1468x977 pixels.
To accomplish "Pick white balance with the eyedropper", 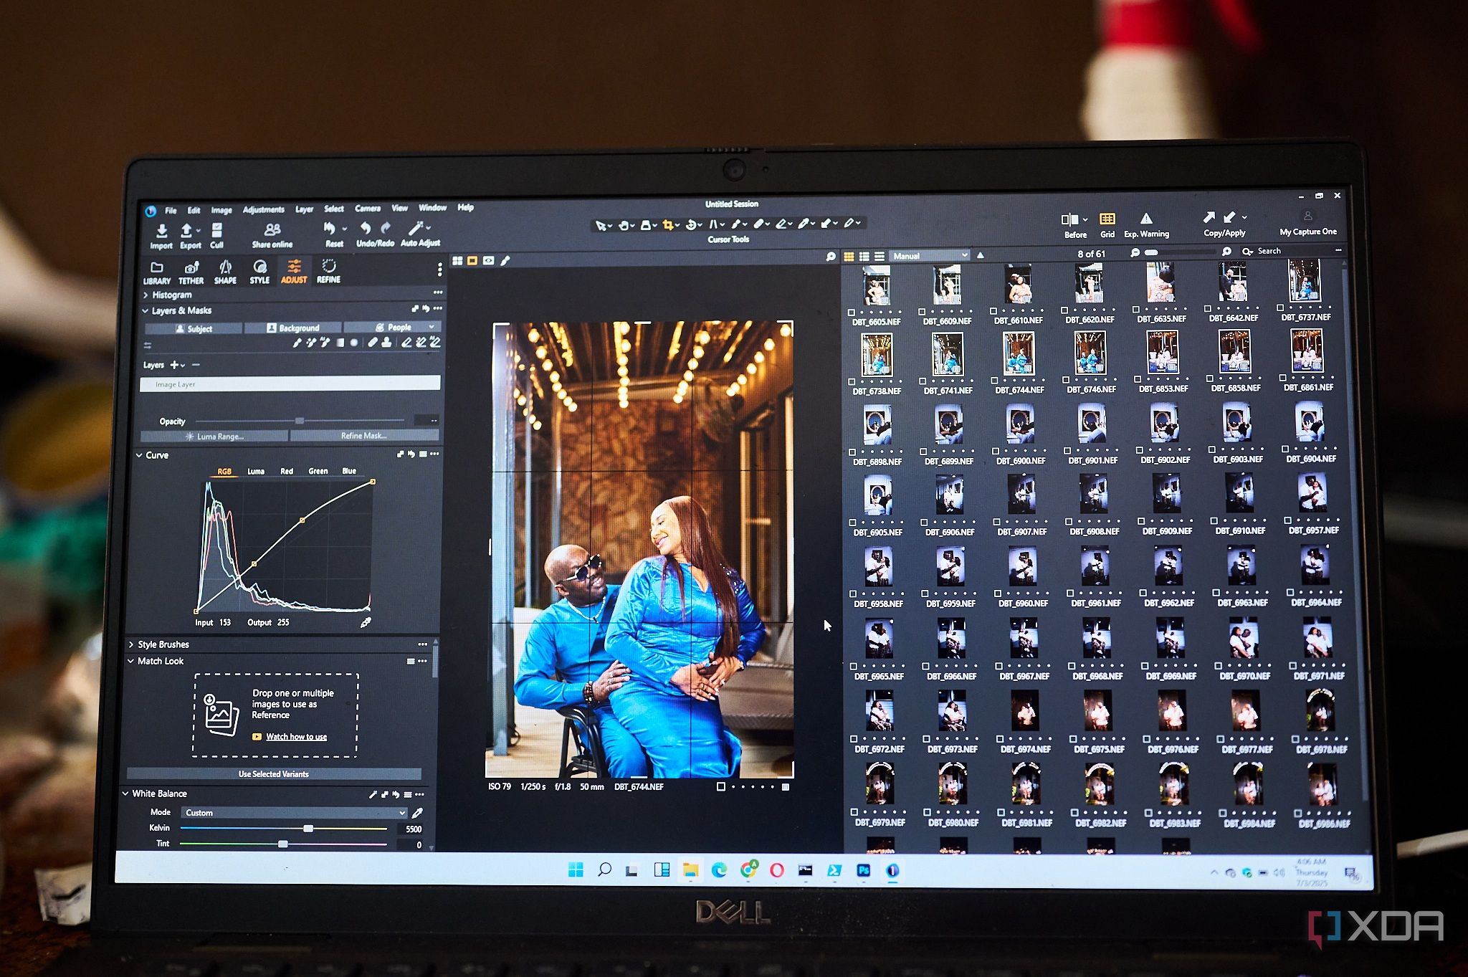I will point(417,813).
